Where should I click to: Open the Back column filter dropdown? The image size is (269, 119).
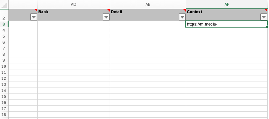(106, 17)
